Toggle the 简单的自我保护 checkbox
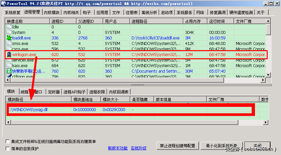The width and height of the screenshot is (281, 155). point(8,149)
